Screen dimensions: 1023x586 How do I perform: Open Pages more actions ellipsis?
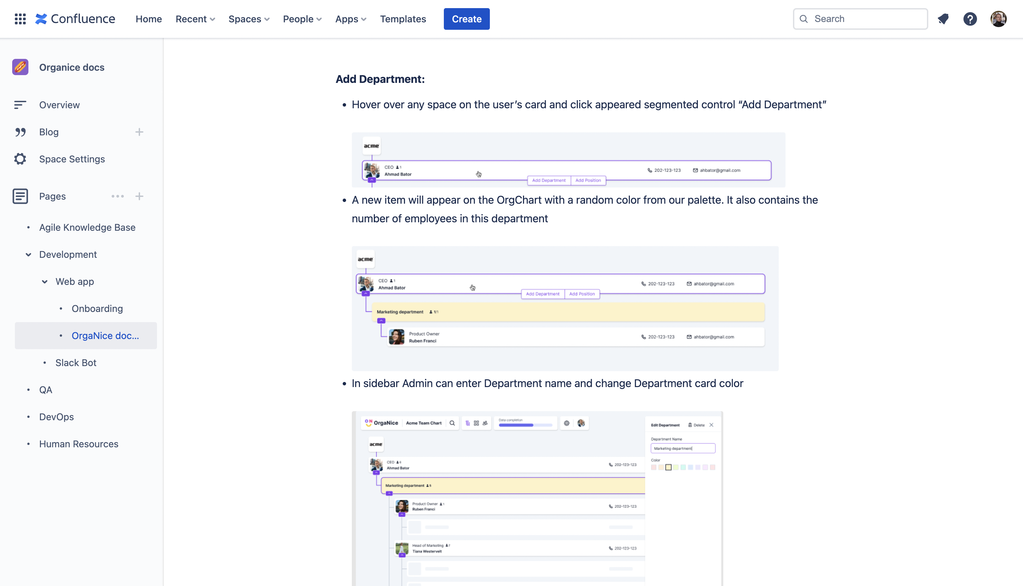[117, 197]
